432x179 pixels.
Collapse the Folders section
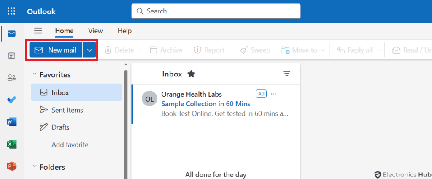[x=35, y=167]
